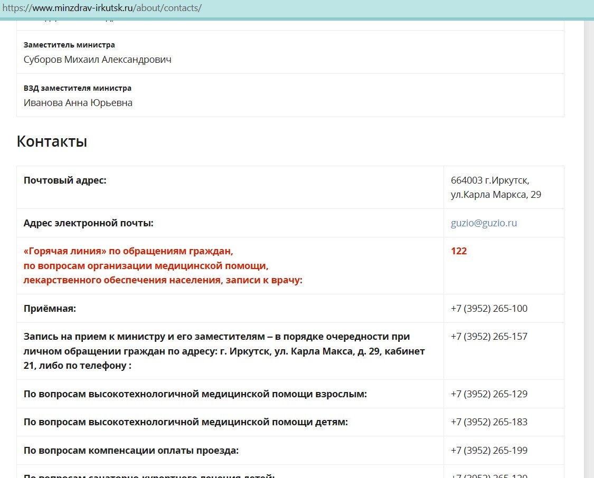Viewport: 594px width, 478px height.
Task: Select phone number +7 (3952) 265-199
Action: [489, 451]
